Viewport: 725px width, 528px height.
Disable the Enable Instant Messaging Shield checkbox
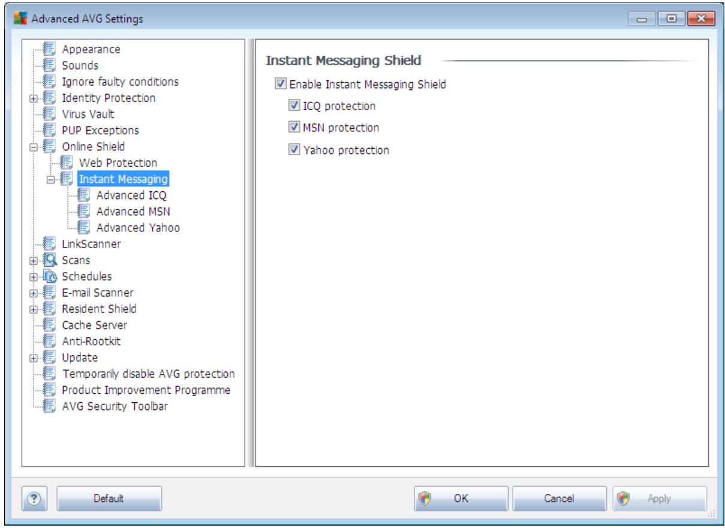click(281, 85)
